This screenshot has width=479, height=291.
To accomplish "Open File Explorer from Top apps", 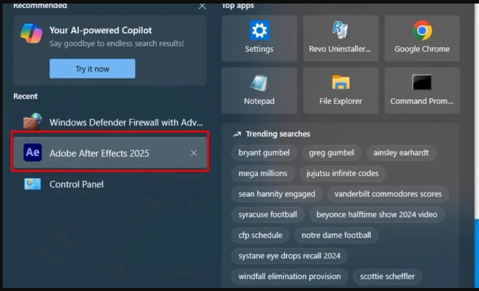I will pos(341,90).
